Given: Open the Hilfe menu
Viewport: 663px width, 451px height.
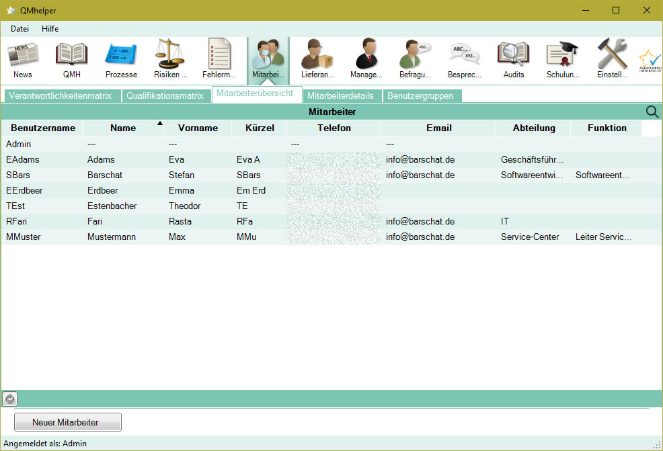Looking at the screenshot, I should point(50,29).
